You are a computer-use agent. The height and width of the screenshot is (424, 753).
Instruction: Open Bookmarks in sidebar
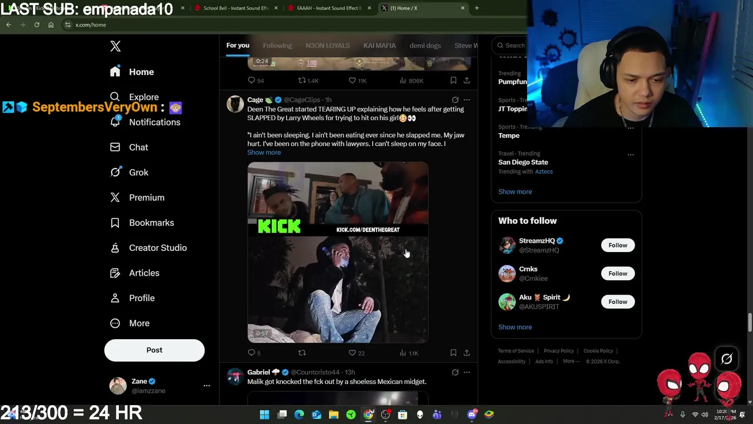142,223
